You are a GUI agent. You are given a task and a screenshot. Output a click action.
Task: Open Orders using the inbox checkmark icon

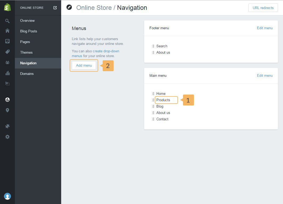pos(7,41)
